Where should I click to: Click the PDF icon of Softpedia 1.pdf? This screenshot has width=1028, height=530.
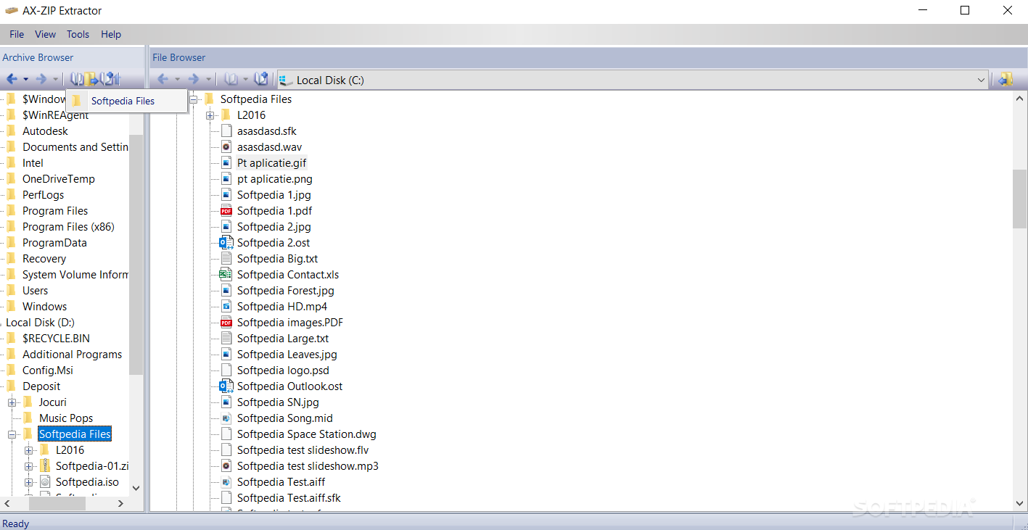[x=226, y=211]
